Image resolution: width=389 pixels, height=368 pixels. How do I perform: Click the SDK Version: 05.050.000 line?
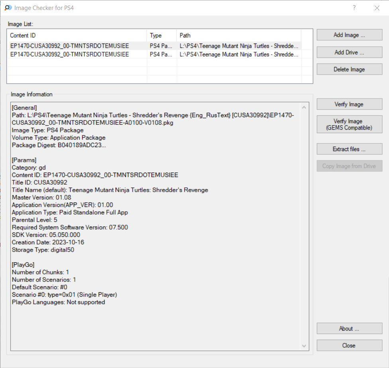(x=46, y=235)
